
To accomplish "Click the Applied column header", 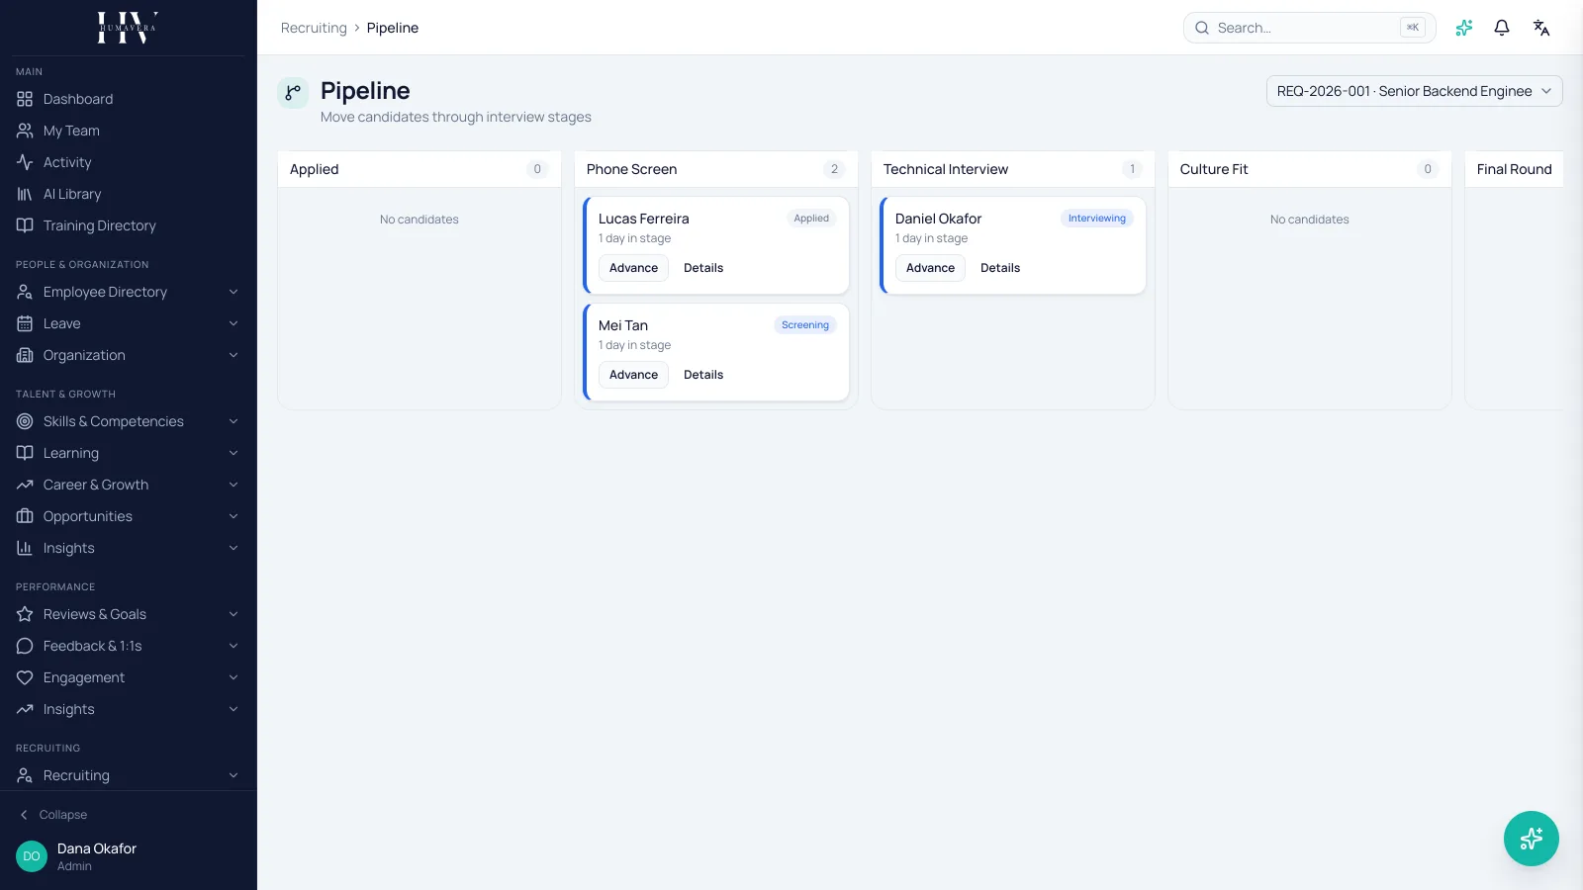I will pos(419,169).
